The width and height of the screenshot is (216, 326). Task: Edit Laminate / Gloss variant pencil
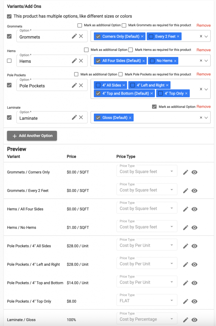(185, 320)
